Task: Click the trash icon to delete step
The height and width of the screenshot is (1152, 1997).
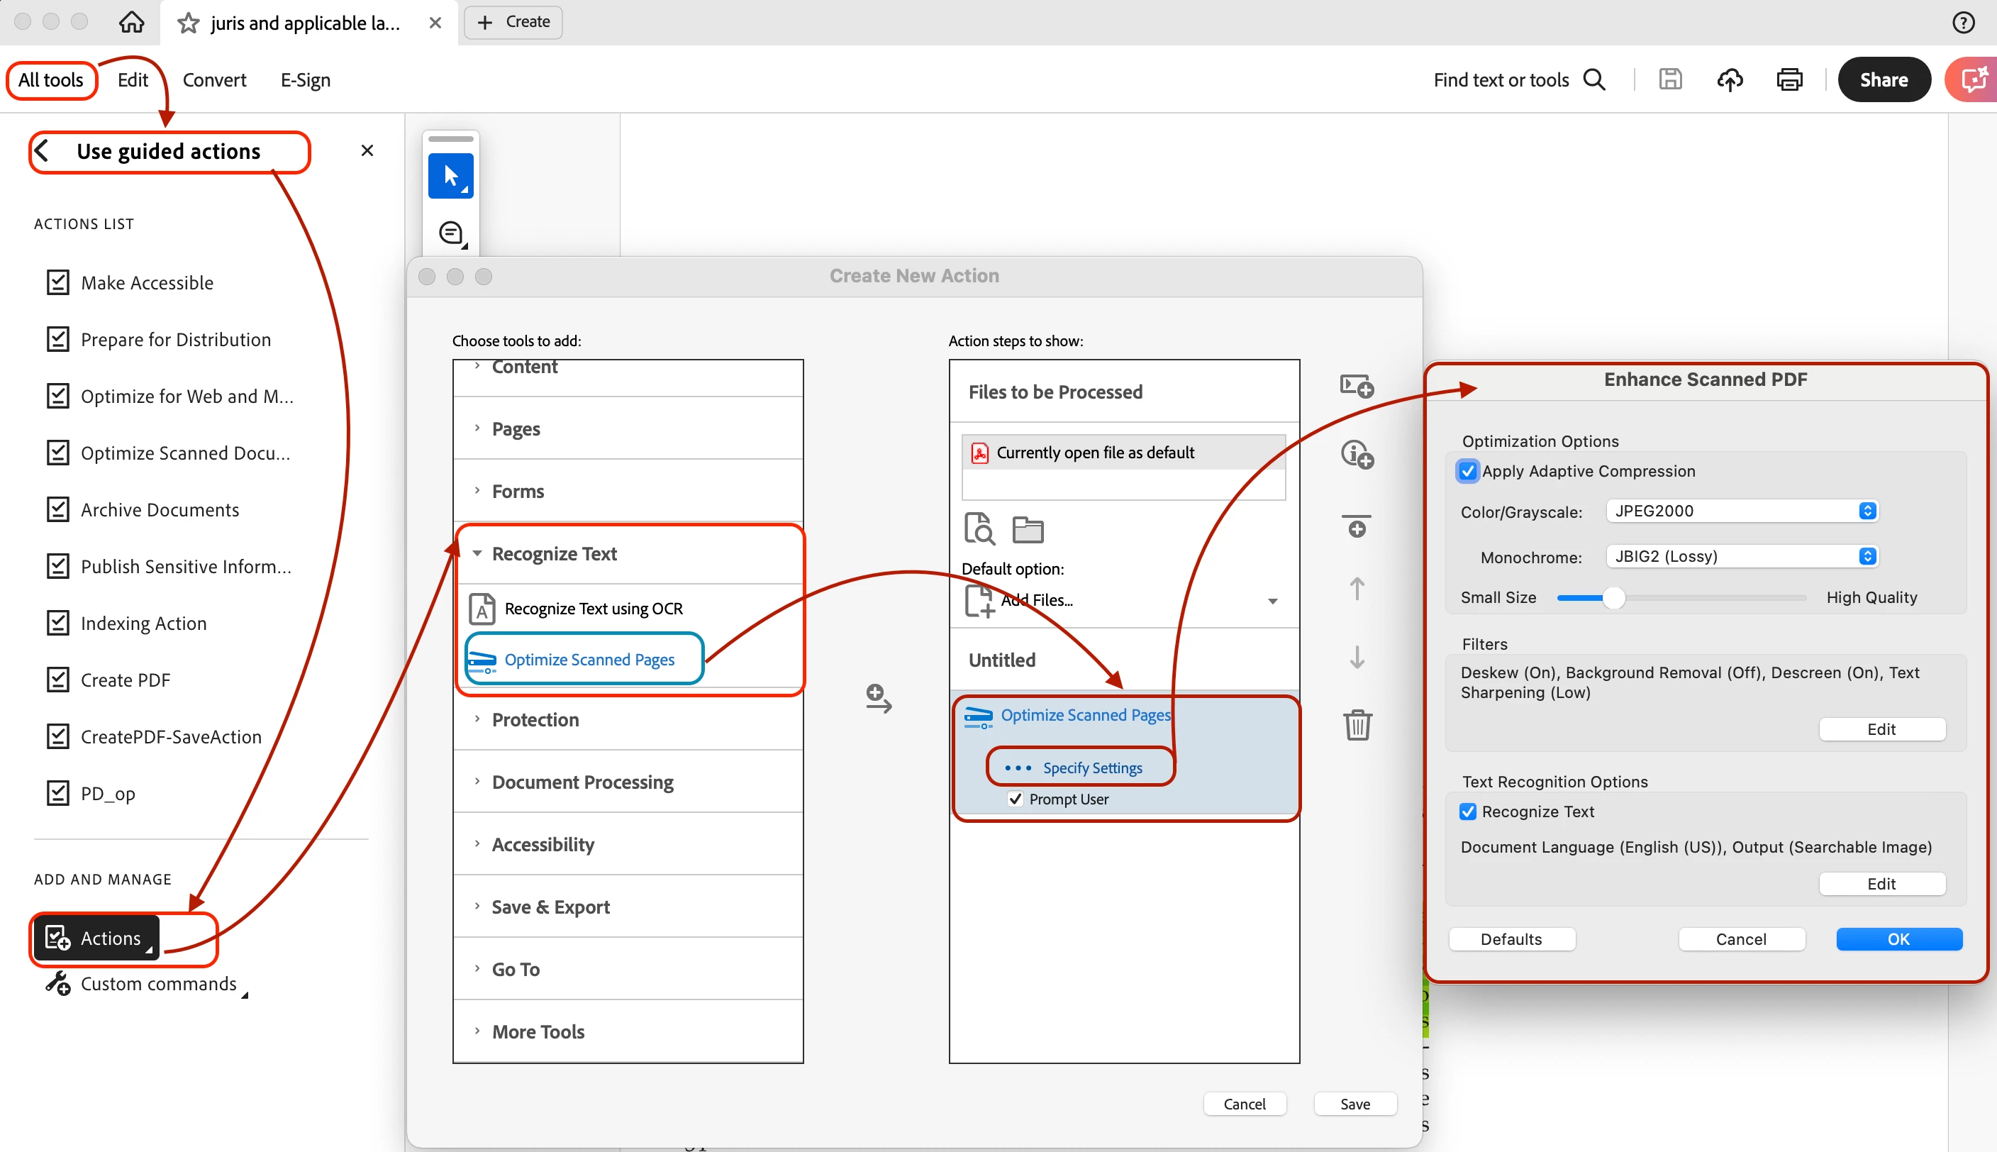Action: coord(1357,724)
